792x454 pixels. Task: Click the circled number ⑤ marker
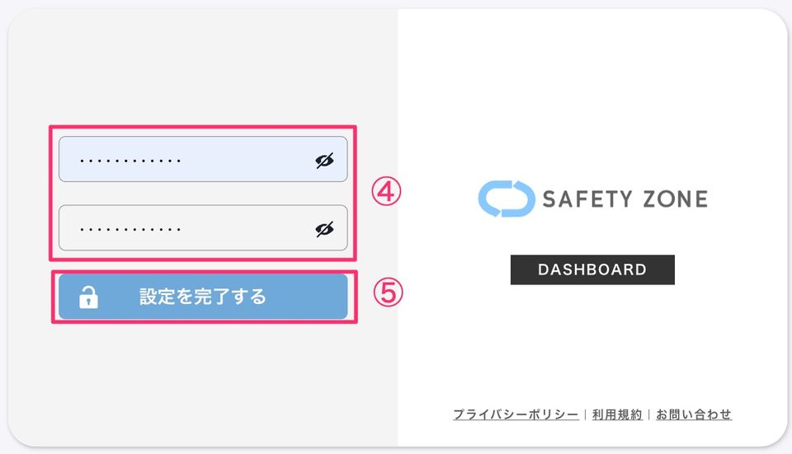tap(388, 293)
